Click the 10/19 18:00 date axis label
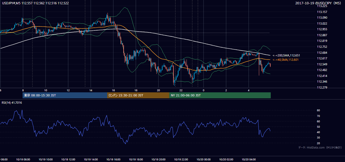 coord(136,160)
